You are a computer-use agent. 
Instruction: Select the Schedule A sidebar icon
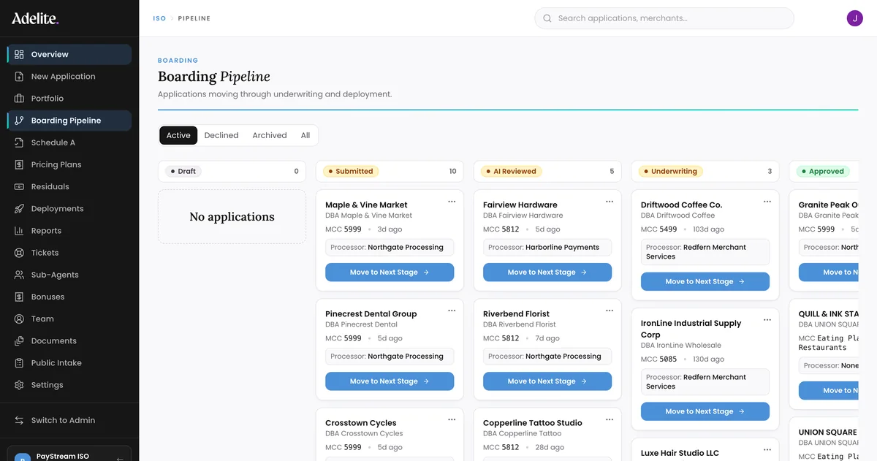click(19, 142)
